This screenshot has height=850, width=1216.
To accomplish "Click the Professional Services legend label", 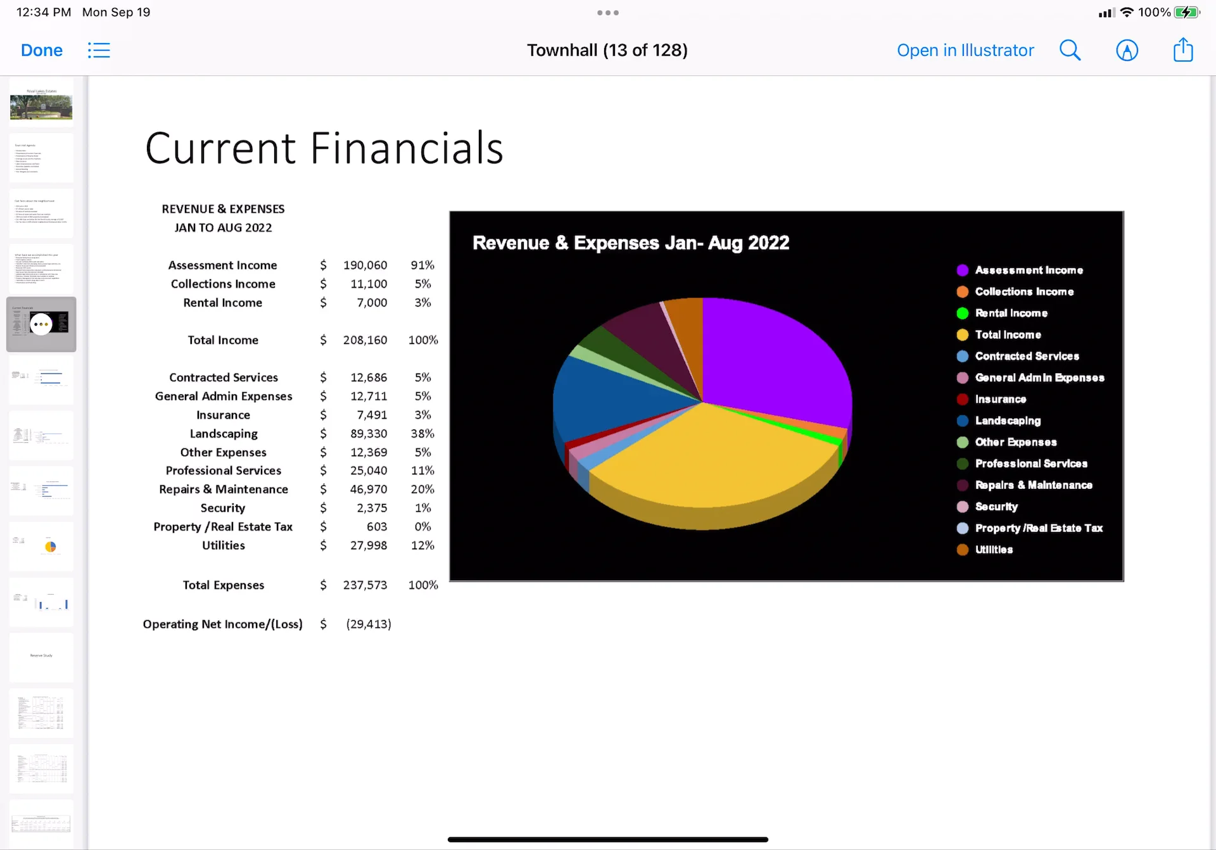I will point(1031,464).
